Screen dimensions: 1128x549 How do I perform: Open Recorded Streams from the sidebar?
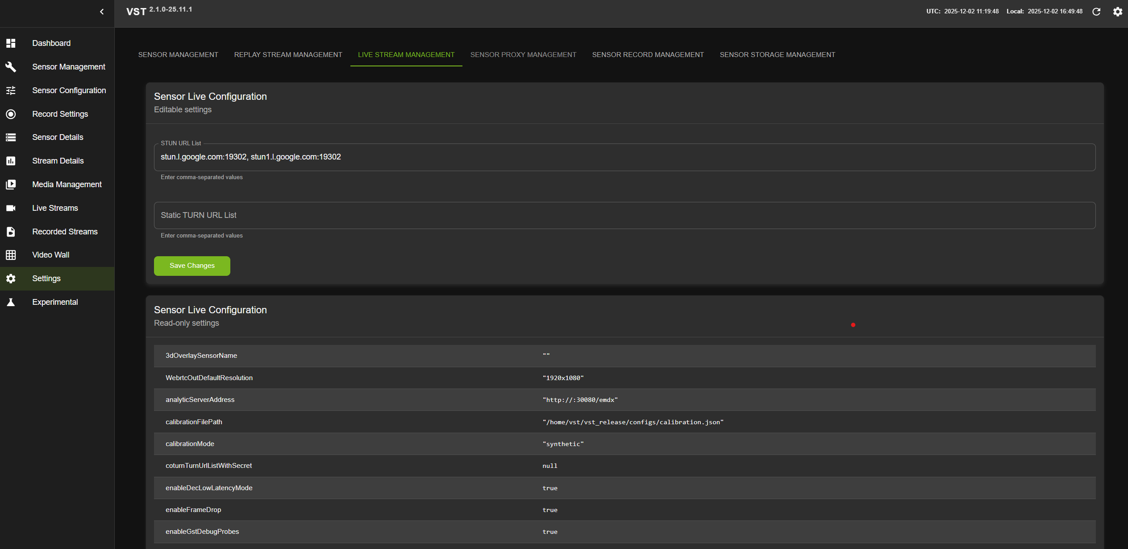(x=65, y=232)
